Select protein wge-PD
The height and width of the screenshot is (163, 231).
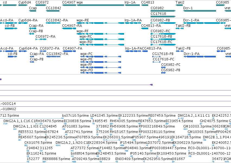coord(101,73)
